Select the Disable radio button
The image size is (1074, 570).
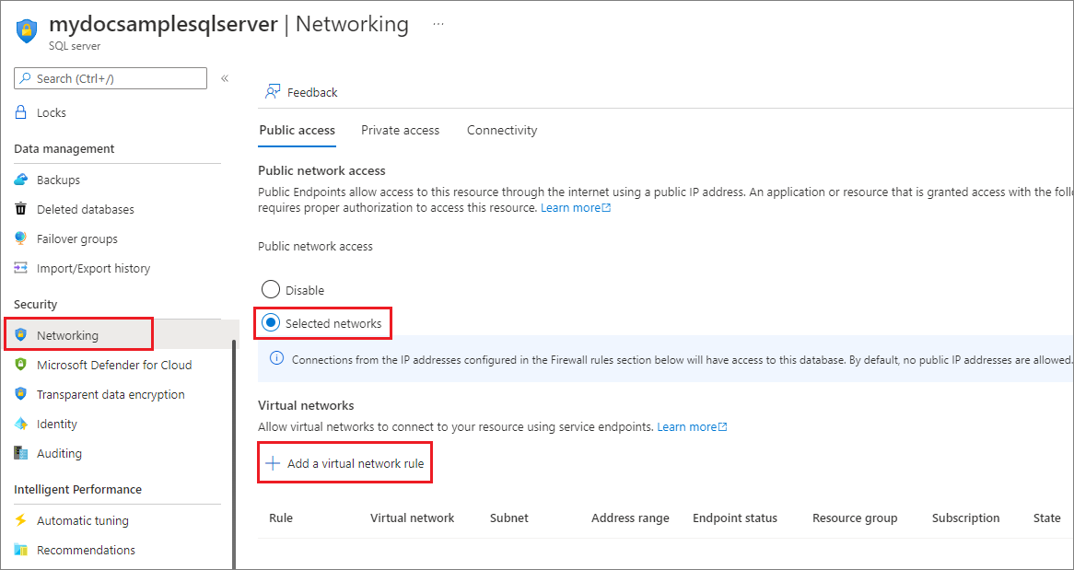[x=271, y=290]
